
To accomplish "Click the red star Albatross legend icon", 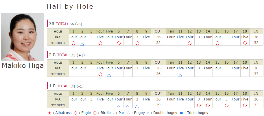I will click(49, 113).
